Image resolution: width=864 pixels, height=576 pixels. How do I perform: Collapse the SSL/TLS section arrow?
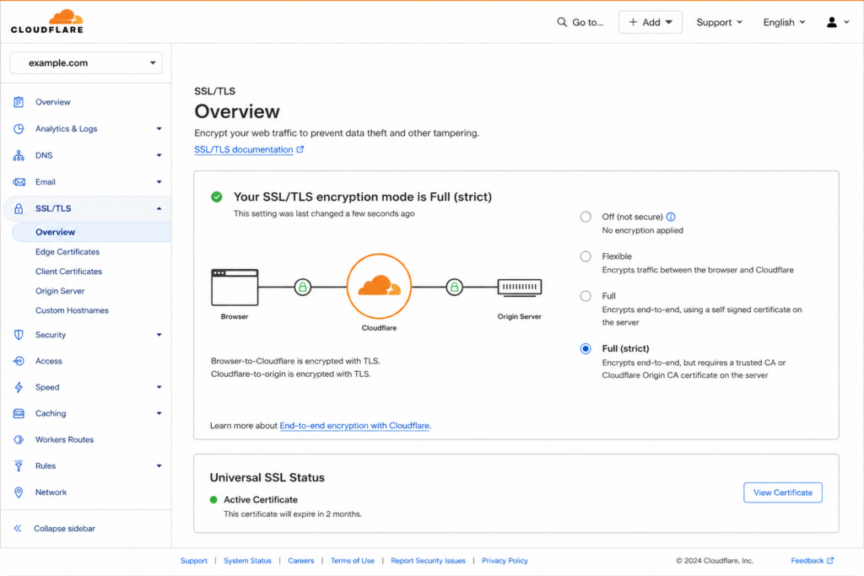point(159,208)
